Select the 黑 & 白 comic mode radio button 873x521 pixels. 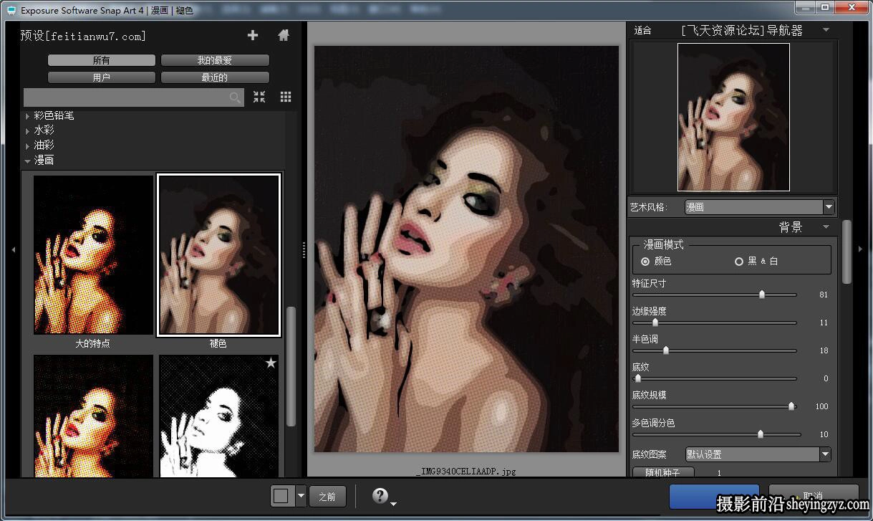tap(739, 262)
